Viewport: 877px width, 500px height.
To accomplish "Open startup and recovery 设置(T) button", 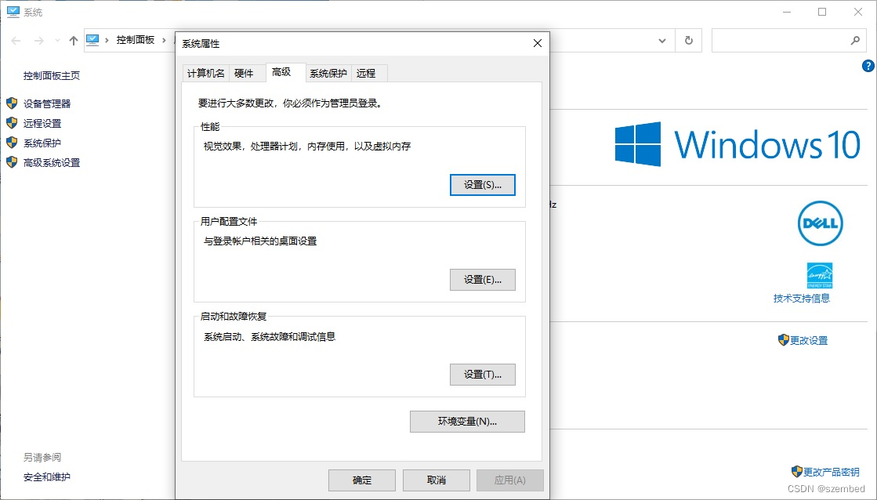I will 482,375.
